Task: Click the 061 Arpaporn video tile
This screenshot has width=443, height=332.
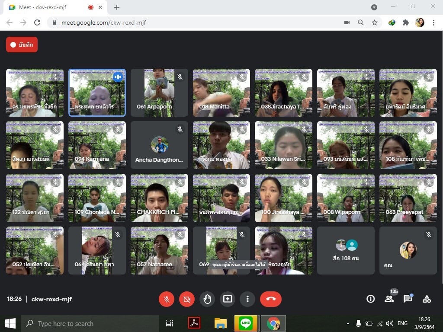Action: coord(159,93)
